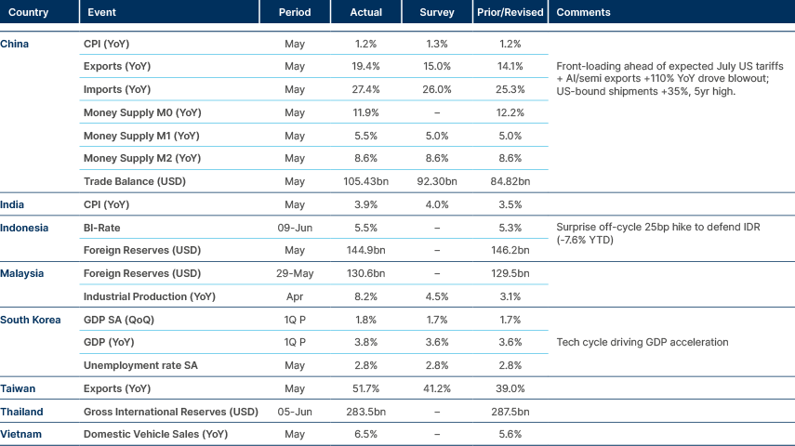Select the Malaysia country label
Viewport: 795px width, 446px height.
[21, 273]
